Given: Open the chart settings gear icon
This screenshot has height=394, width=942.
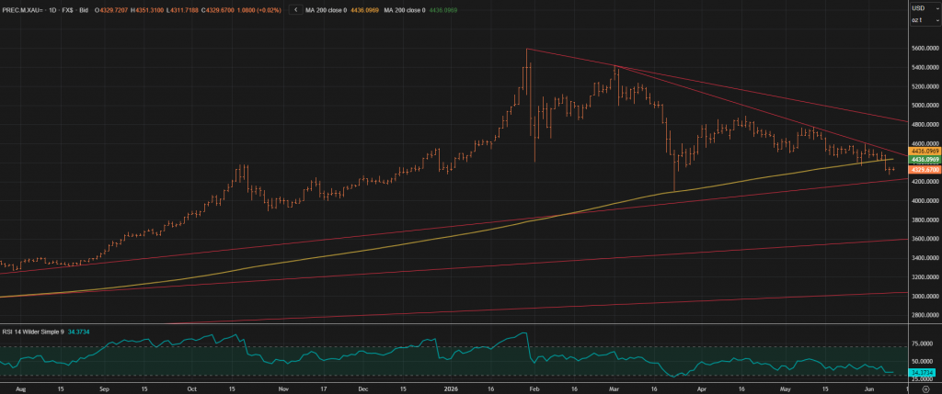Looking at the screenshot, I should (x=925, y=388).
